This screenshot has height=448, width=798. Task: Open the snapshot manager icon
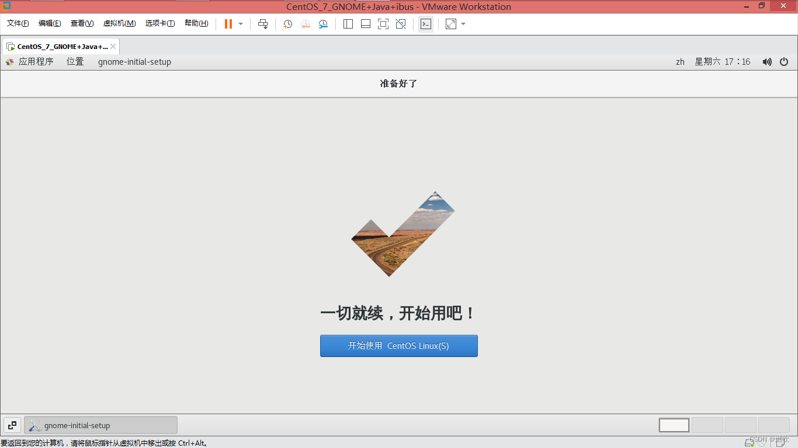[323, 24]
